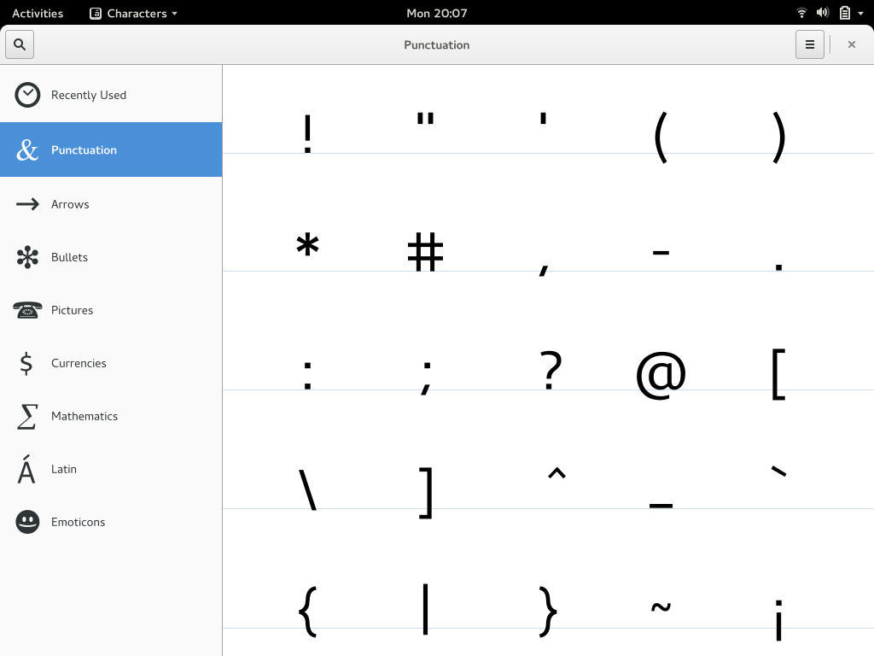
Task: Pick the left curly brace character
Action: pyautogui.click(x=308, y=610)
